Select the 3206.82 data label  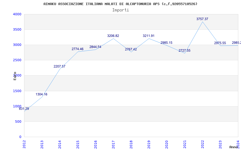point(113,36)
